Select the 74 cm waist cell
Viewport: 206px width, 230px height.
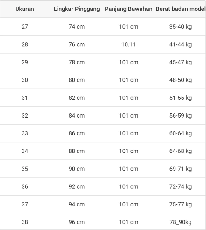[77, 27]
